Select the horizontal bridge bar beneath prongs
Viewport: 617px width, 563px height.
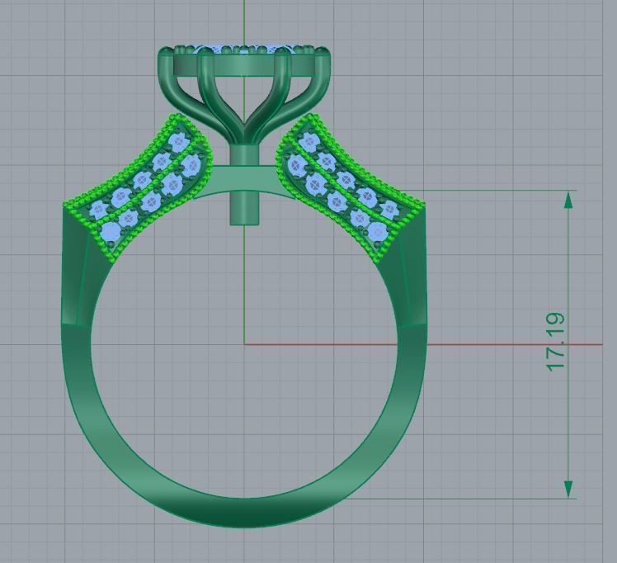coord(244,180)
